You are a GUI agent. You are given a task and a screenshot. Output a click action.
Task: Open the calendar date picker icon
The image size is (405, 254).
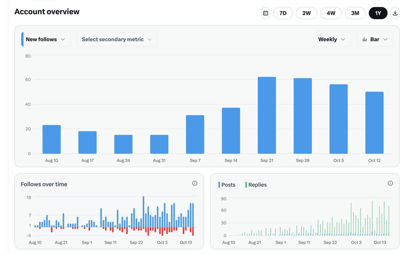coord(266,13)
